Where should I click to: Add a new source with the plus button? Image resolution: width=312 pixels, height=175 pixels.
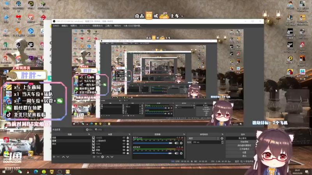coord(94,157)
